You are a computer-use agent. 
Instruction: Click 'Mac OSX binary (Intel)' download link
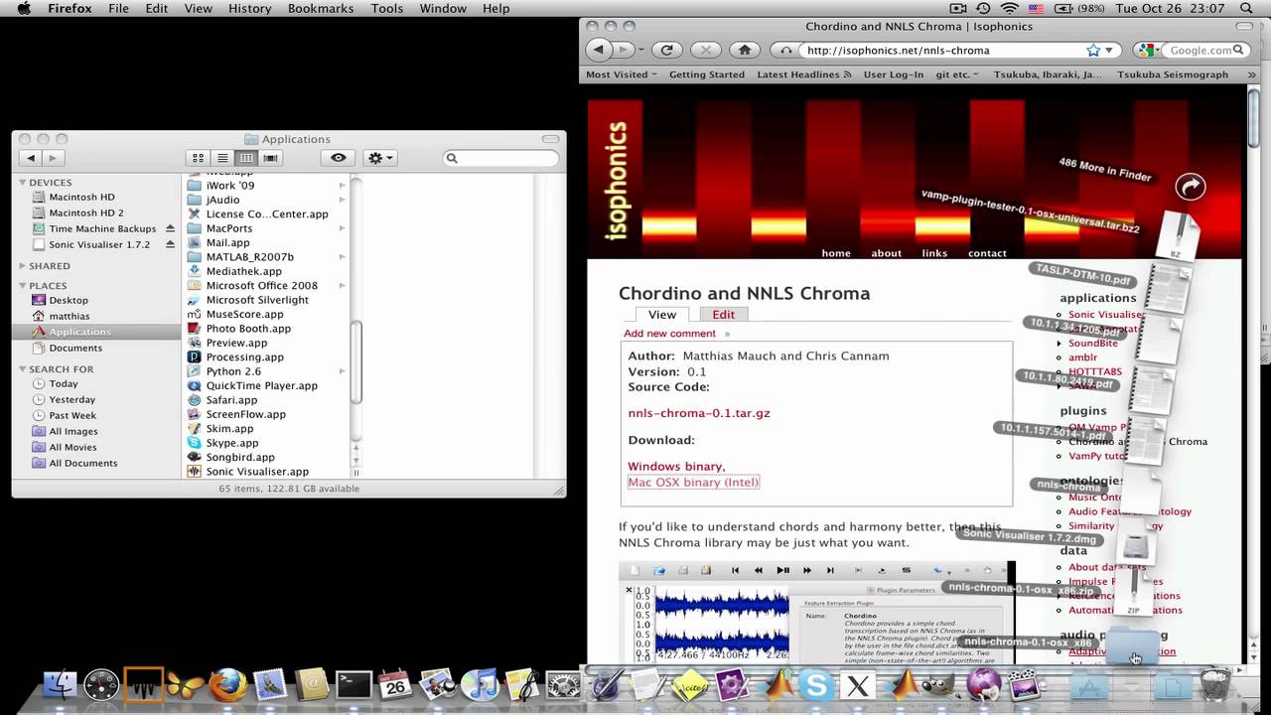693,482
